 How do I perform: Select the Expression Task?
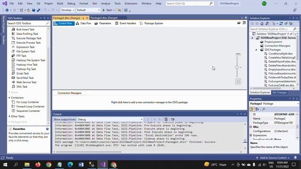click(25, 47)
